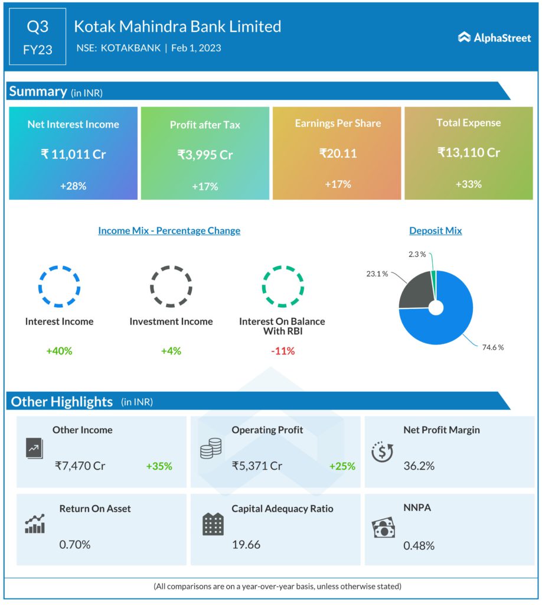The image size is (542, 605).
Task: Click the green dashed RBI interest circle
Action: 282,286
